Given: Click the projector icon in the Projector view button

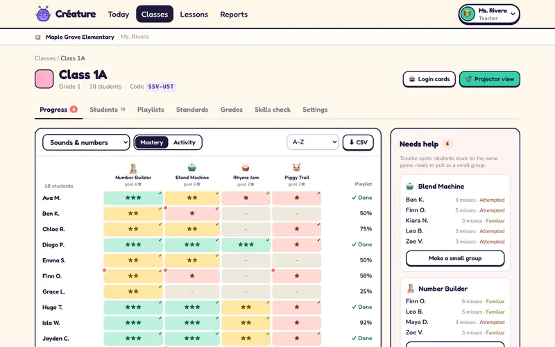Looking at the screenshot, I should 469,79.
